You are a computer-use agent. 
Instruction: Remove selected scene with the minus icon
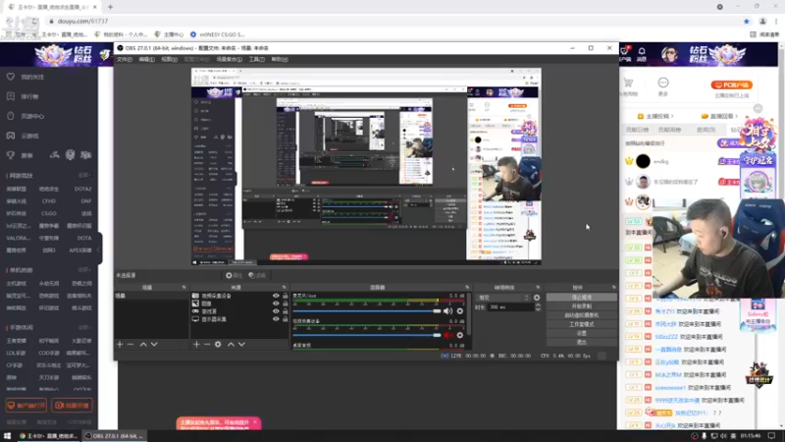click(x=131, y=345)
